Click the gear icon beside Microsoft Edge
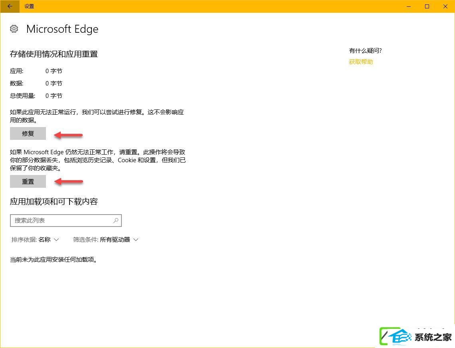Viewport: 455px width, 348px height. tap(14, 29)
